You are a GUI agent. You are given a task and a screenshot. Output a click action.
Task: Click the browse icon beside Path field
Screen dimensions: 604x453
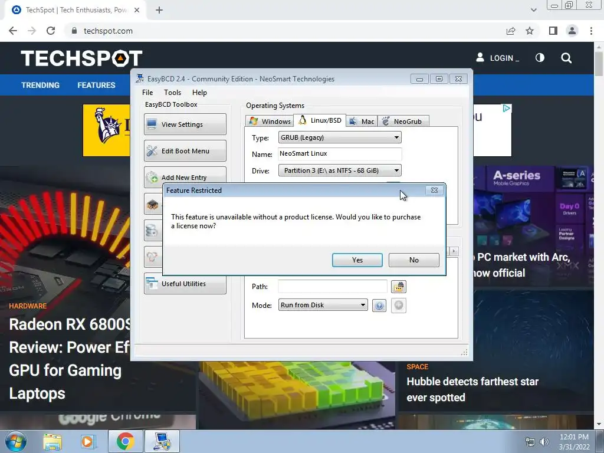pyautogui.click(x=399, y=287)
